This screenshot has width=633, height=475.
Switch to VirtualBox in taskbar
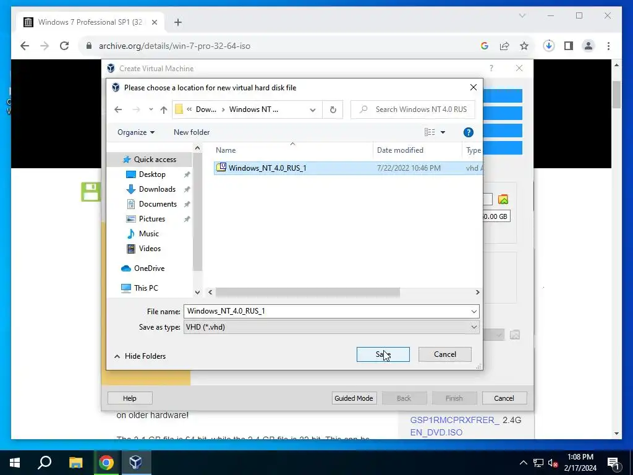pos(135,463)
